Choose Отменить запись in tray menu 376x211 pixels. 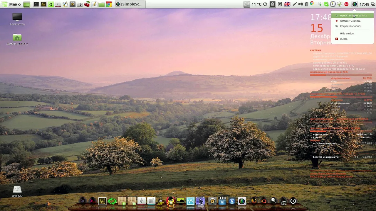tap(352, 21)
